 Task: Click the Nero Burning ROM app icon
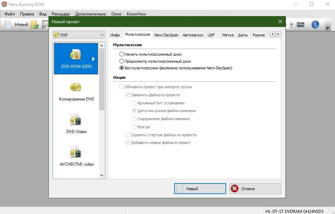pos(4,4)
